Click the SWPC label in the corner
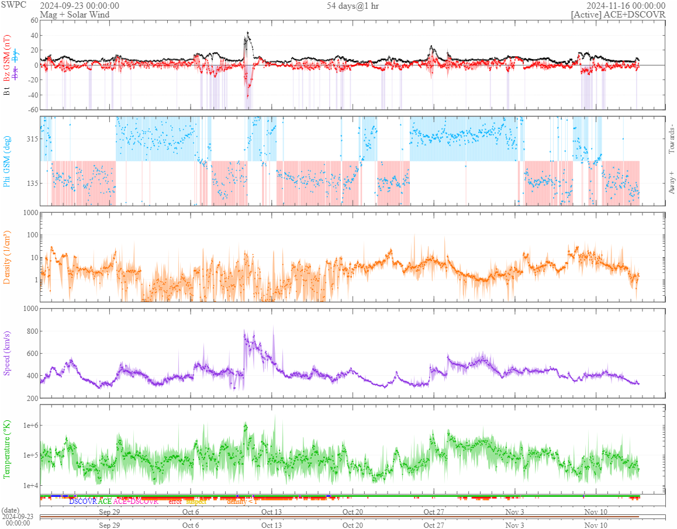Viewport: 677px width, 529px height. point(13,5)
